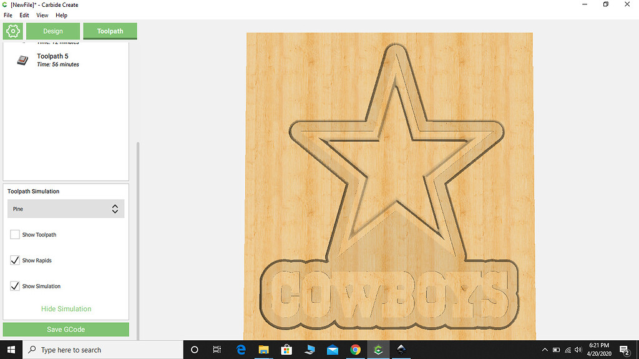Open the notification center icon
Screen dimensions: 639x359
tap(623, 350)
